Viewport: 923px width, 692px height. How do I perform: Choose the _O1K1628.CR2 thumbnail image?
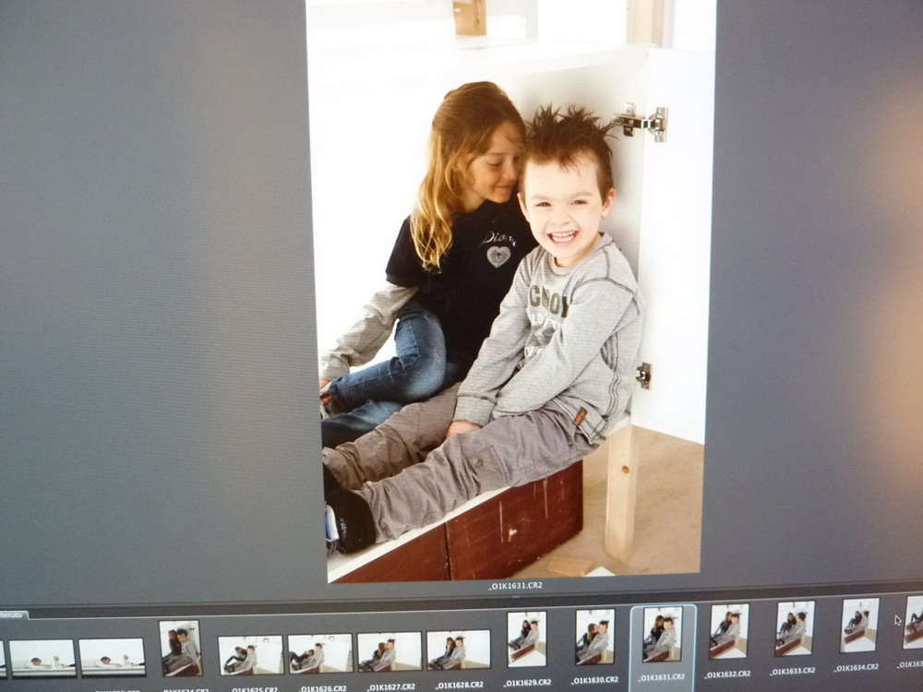(x=459, y=649)
